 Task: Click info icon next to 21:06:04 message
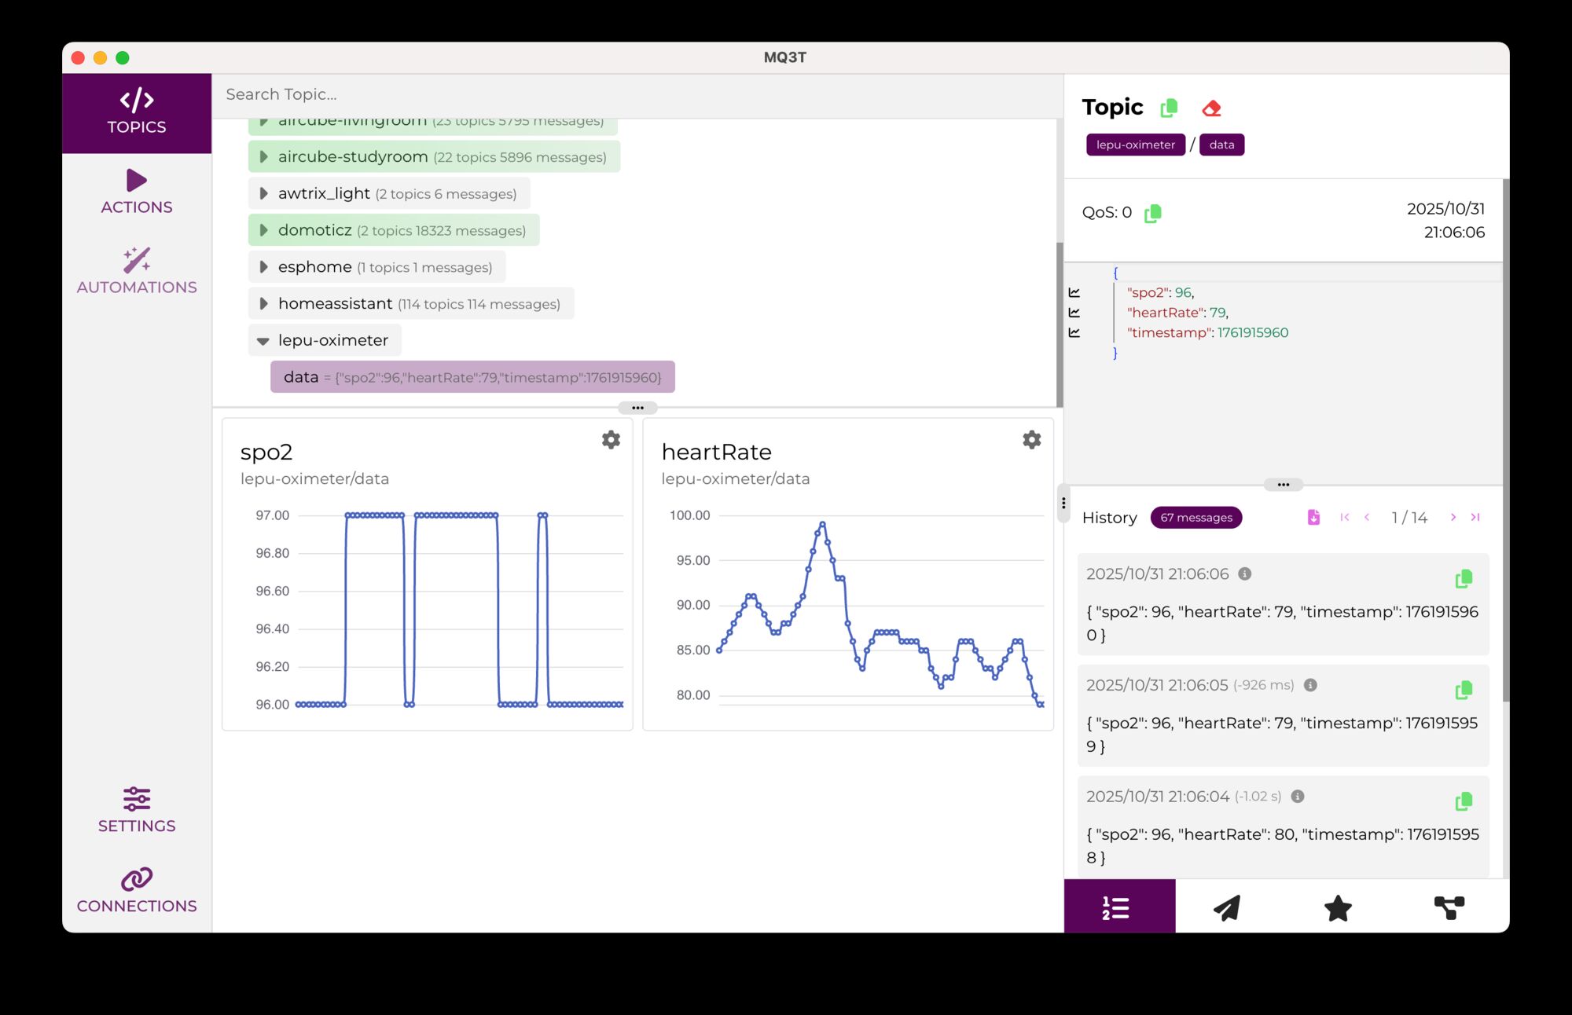(x=1298, y=797)
